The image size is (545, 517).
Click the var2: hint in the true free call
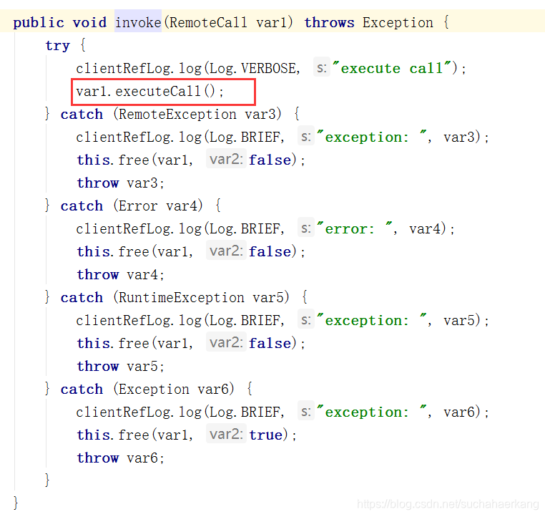226,433
